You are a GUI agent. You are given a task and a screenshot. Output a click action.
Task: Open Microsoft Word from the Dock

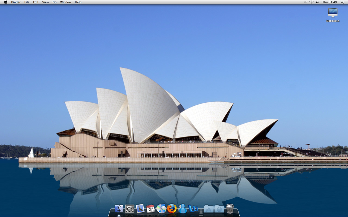click(x=193, y=209)
